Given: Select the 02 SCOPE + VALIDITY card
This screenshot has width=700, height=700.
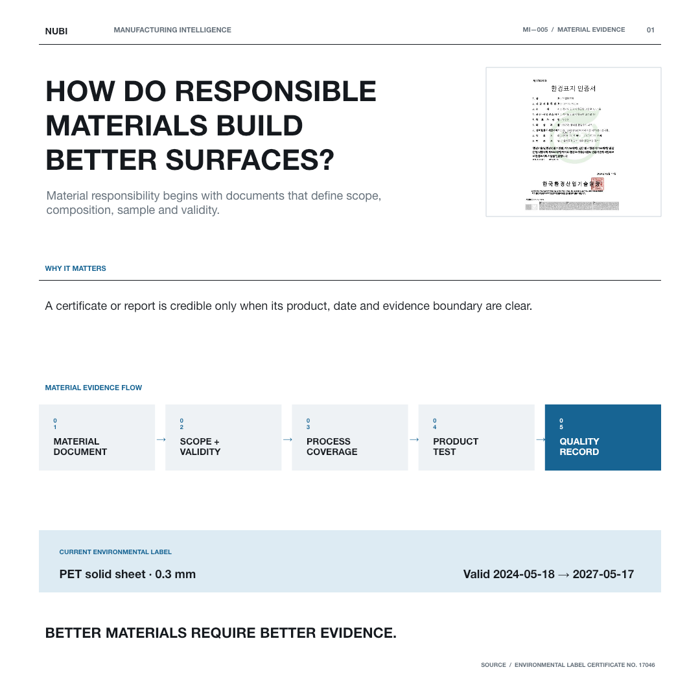Looking at the screenshot, I should [223, 437].
